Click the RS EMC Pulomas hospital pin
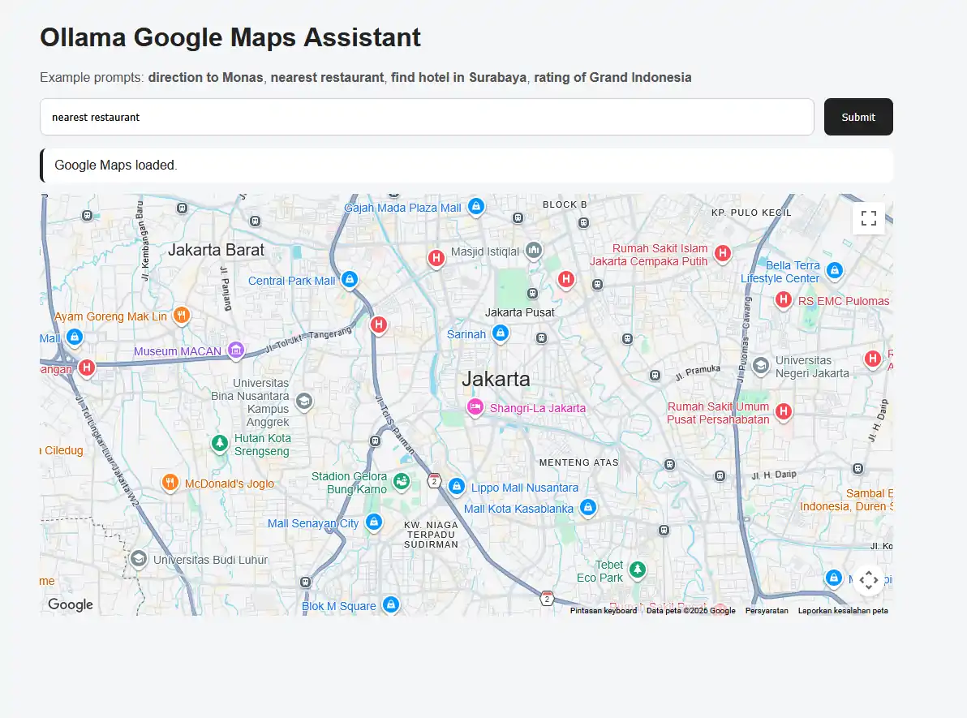 (783, 300)
